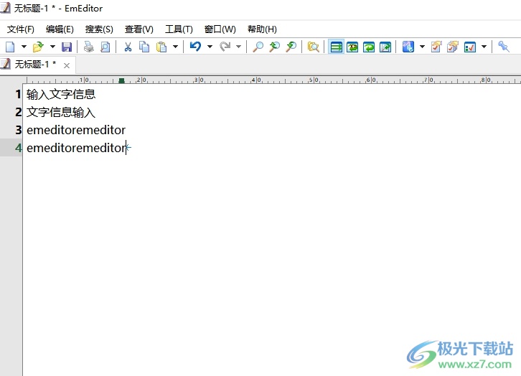Screen dimensions: 521x376
Task: Open the New file dropdown arrow
Action: click(24, 47)
